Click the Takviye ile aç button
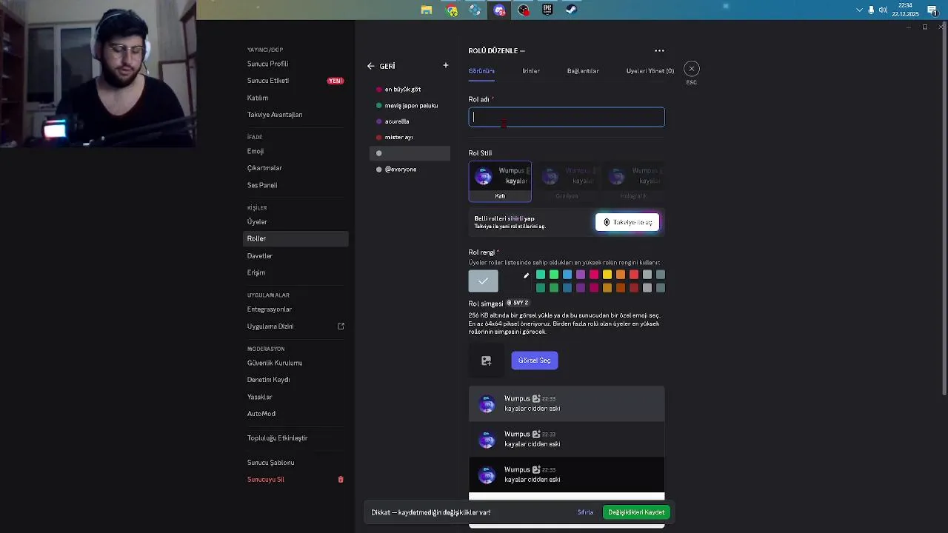 pos(627,222)
